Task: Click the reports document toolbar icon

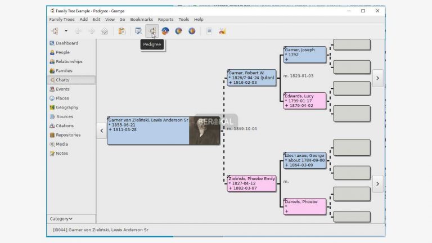Action: (x=209, y=31)
